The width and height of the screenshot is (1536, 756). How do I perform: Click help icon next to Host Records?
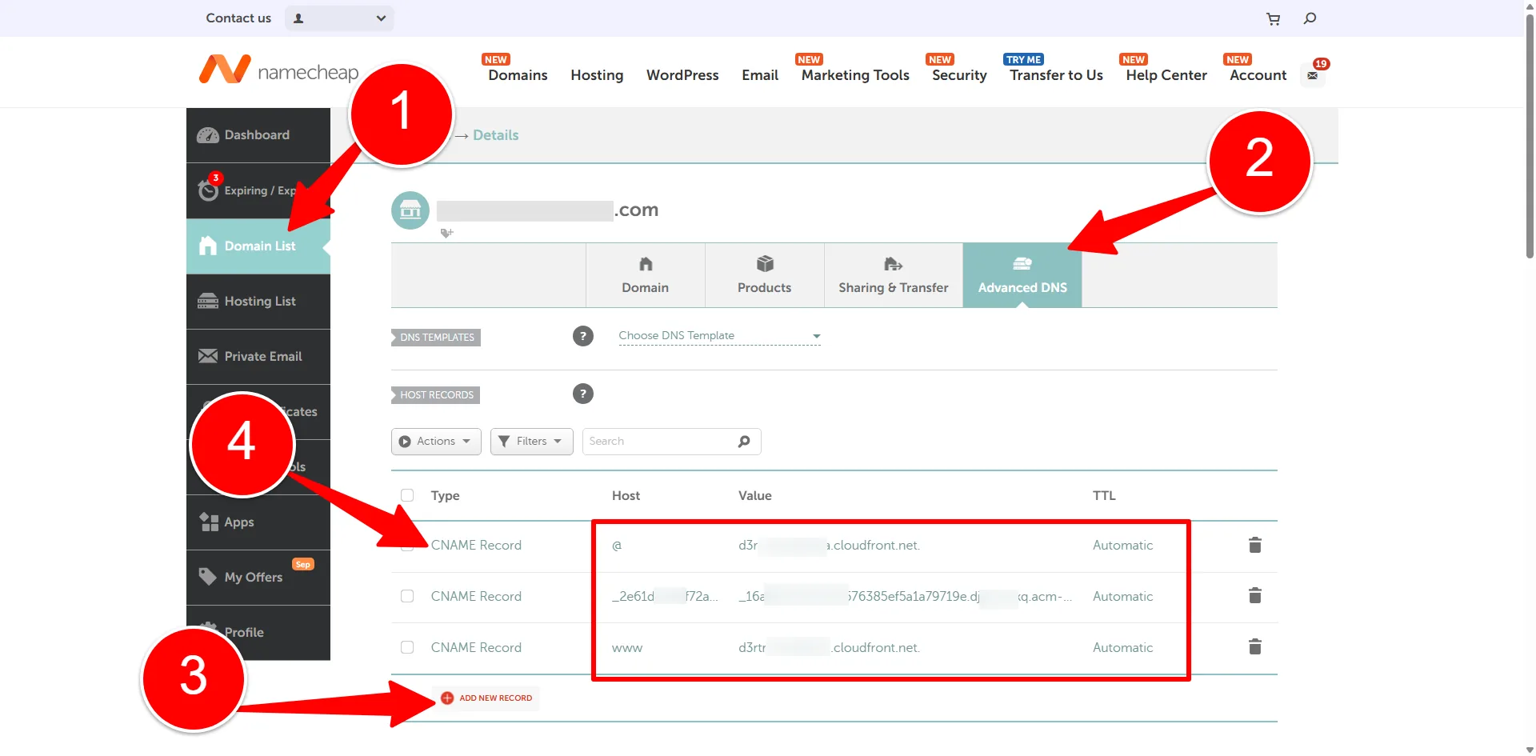click(583, 394)
